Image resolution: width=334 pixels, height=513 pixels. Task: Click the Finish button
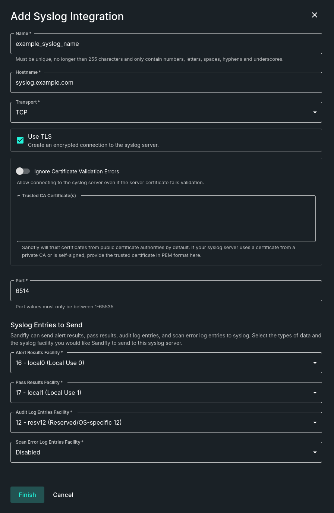27,495
